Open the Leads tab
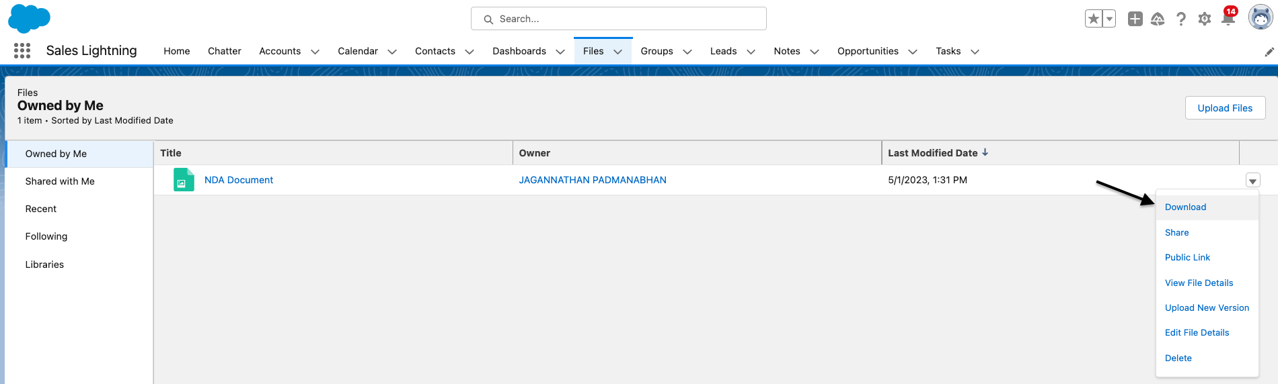Viewport: 1278px width, 384px height. click(x=724, y=51)
